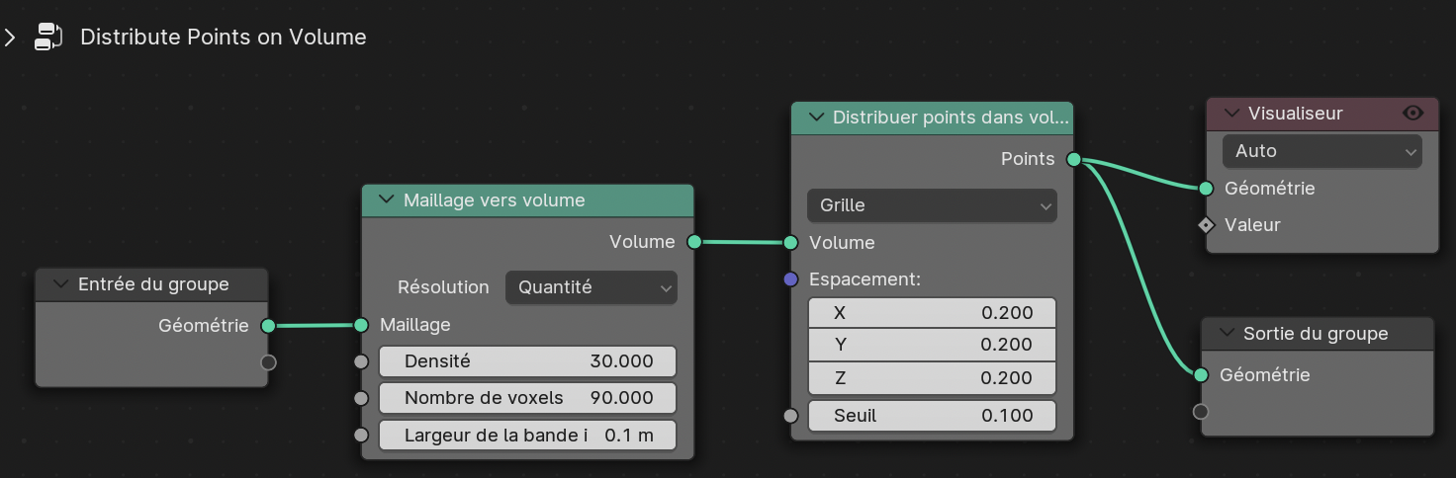Click the Volume output socket of Maillage node

point(694,242)
